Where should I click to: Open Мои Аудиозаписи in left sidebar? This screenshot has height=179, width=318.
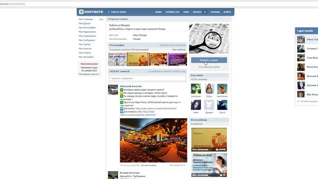point(87,36)
